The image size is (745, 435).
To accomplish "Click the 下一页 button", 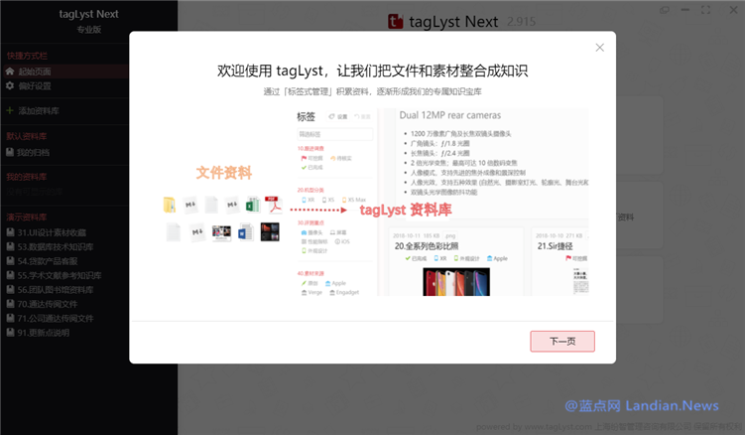I will (562, 342).
